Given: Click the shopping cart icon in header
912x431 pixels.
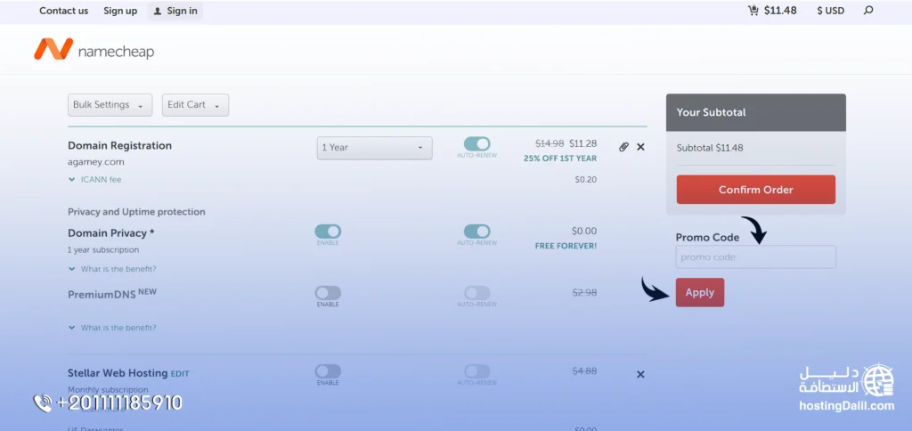Looking at the screenshot, I should coord(753,11).
